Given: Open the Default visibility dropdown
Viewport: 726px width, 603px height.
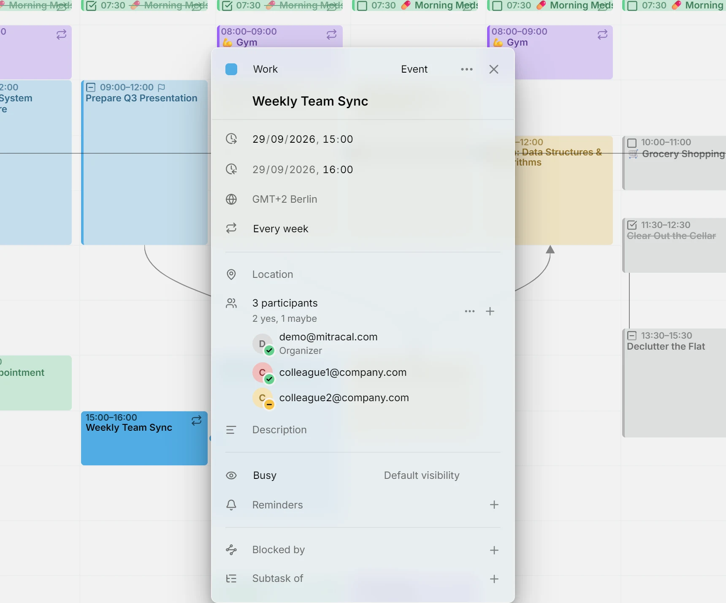Looking at the screenshot, I should (422, 475).
